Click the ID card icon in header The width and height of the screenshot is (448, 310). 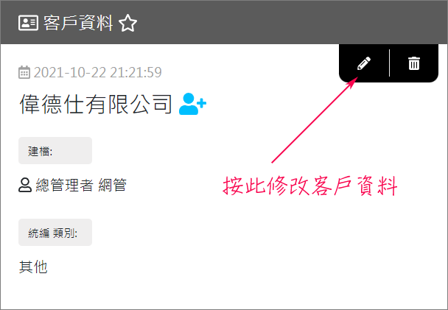point(28,23)
